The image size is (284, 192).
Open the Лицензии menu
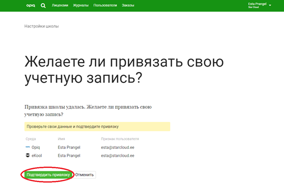[60, 5]
